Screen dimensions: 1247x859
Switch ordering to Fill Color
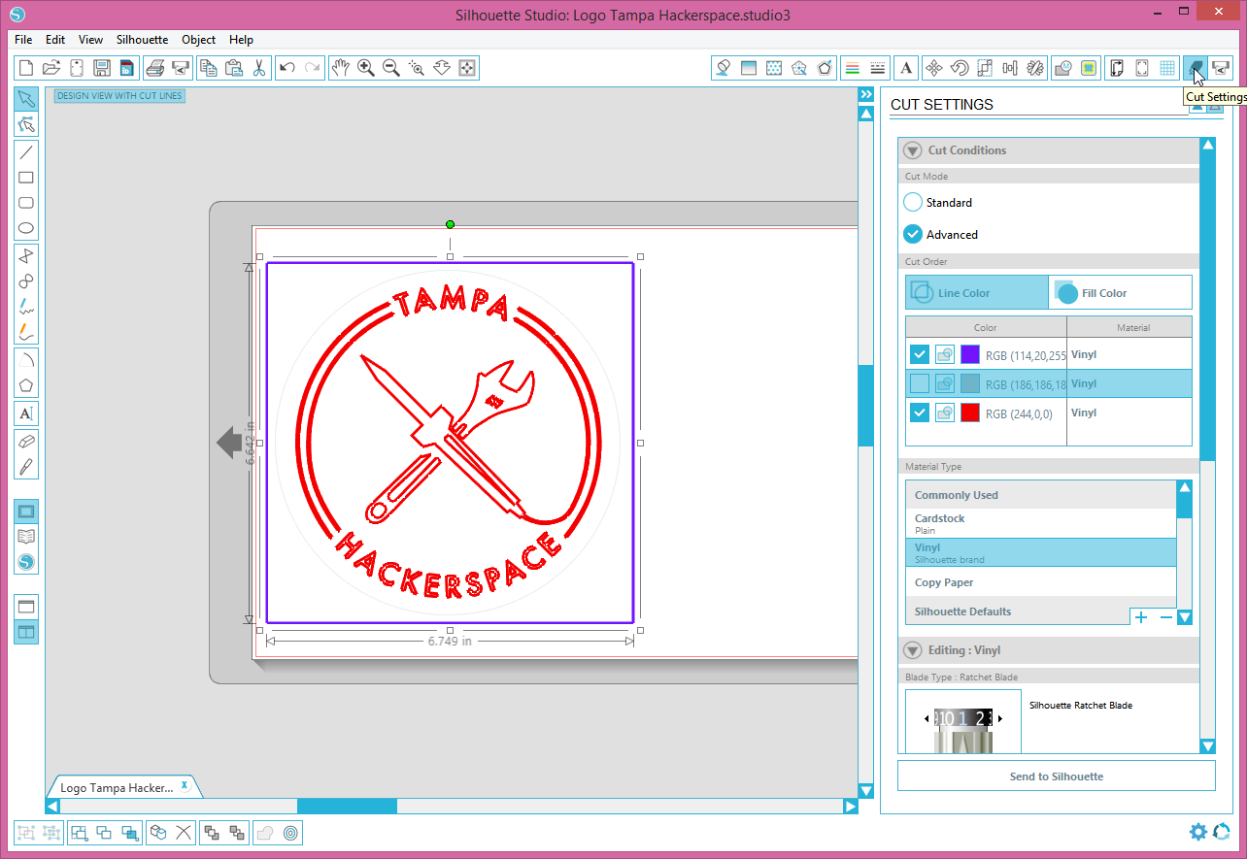click(1120, 292)
